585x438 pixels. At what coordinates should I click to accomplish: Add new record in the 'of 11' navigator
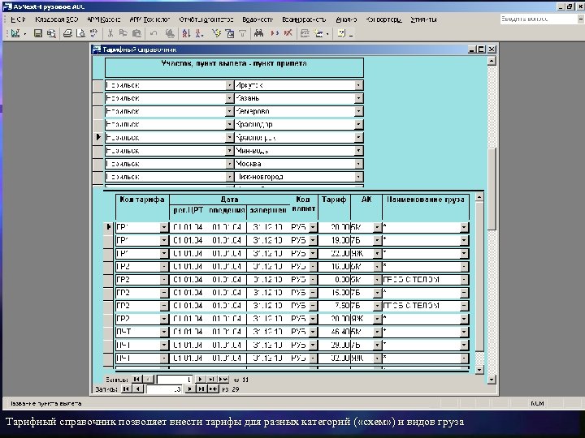pyautogui.click(x=223, y=380)
